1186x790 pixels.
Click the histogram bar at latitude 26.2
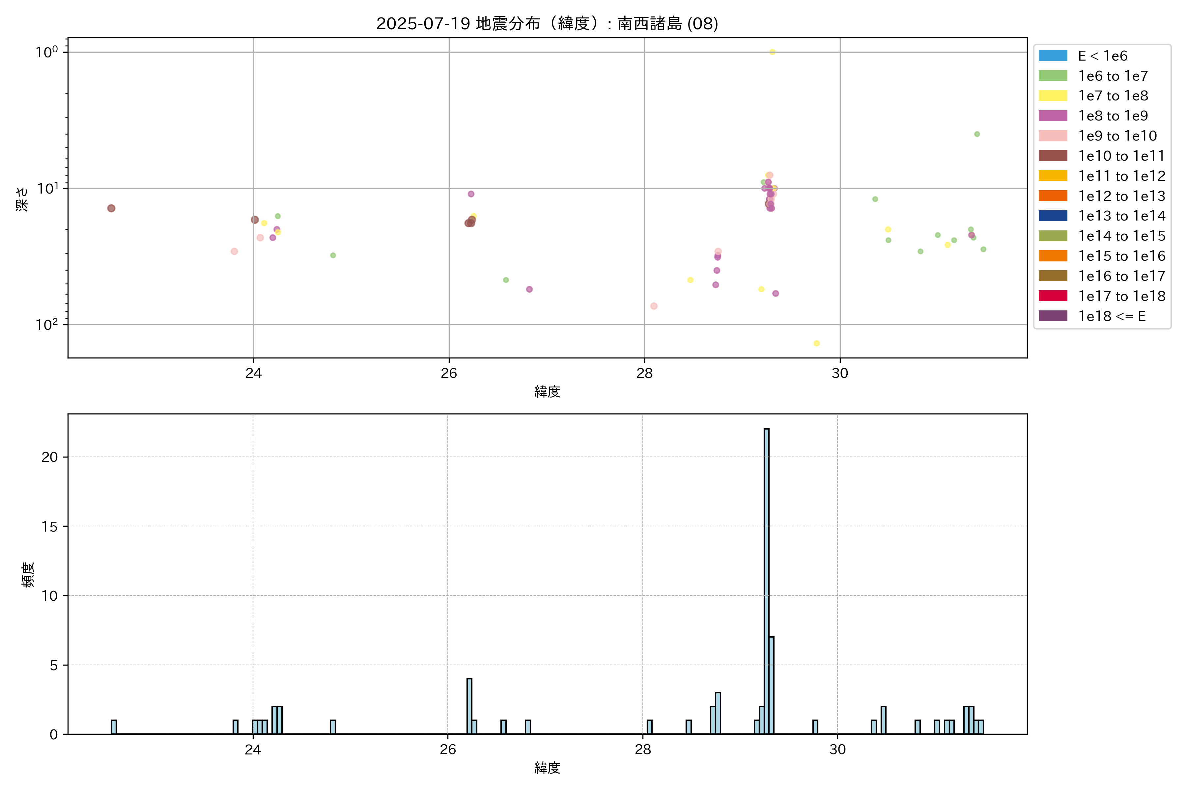tap(469, 706)
